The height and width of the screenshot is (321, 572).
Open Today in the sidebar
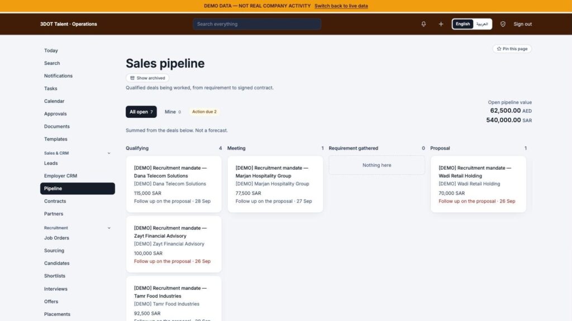pyautogui.click(x=77, y=50)
